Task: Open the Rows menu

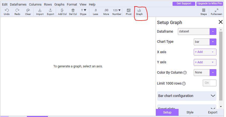Action: [48, 5]
